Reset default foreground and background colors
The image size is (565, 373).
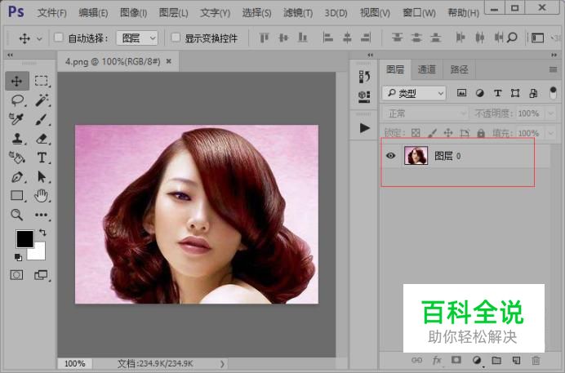(18, 257)
